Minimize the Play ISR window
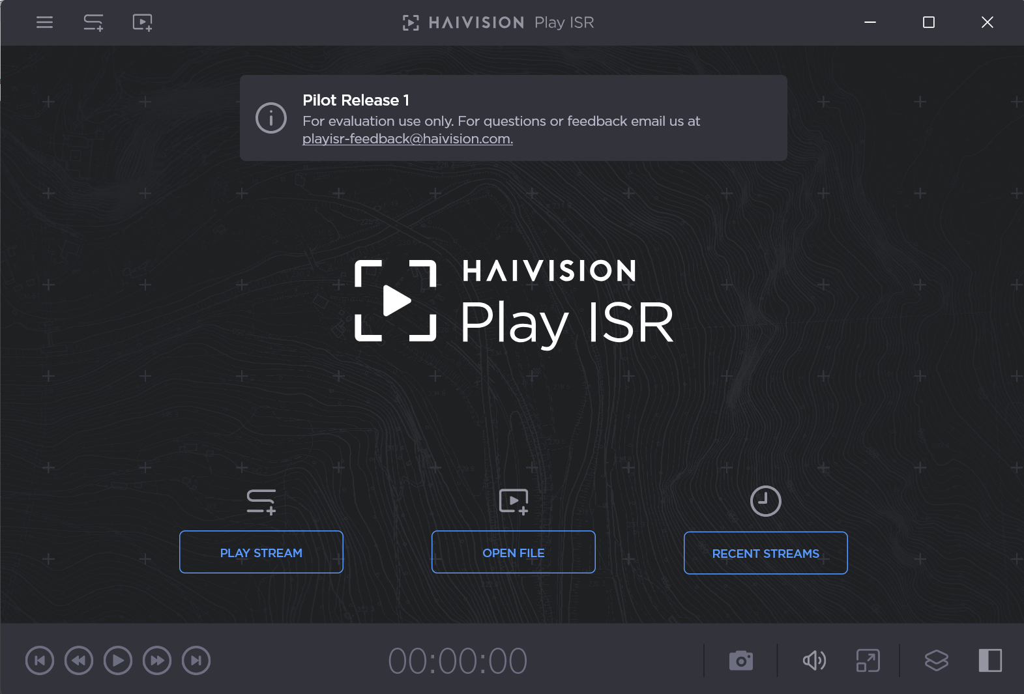Viewport: 1024px width, 694px height. (x=870, y=23)
